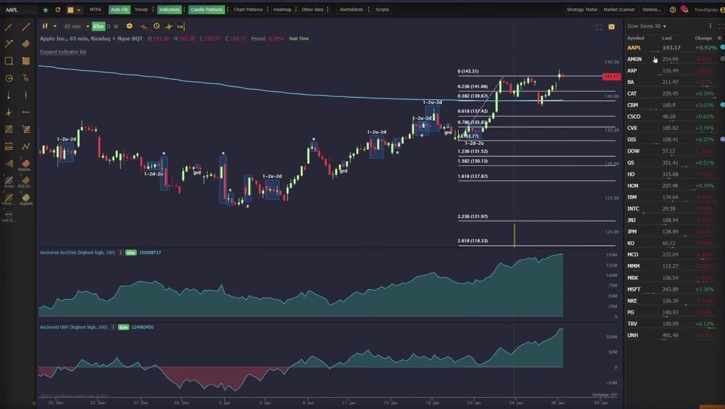Toggle the MTFA multi-timeframe analysis
Screen dimensions: 725x409
coord(95,10)
